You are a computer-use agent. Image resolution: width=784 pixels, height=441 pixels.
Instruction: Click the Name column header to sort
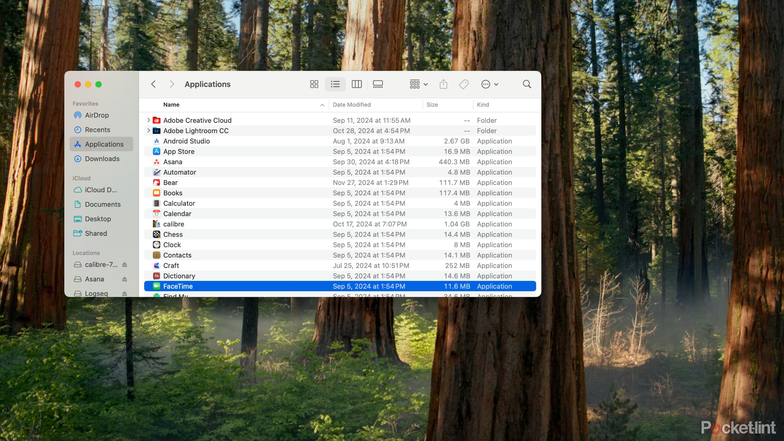(171, 104)
